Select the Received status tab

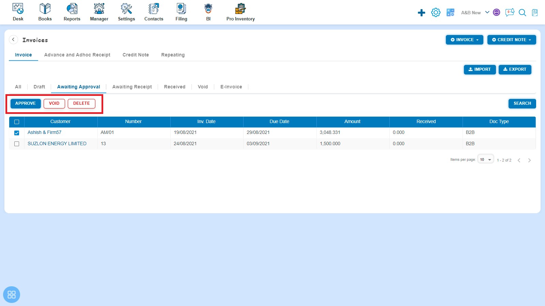click(x=175, y=87)
